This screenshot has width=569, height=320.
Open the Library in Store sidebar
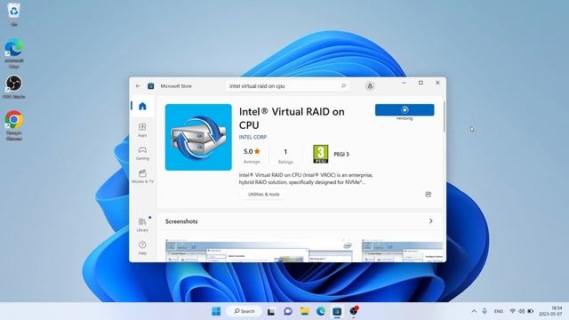[x=142, y=225]
